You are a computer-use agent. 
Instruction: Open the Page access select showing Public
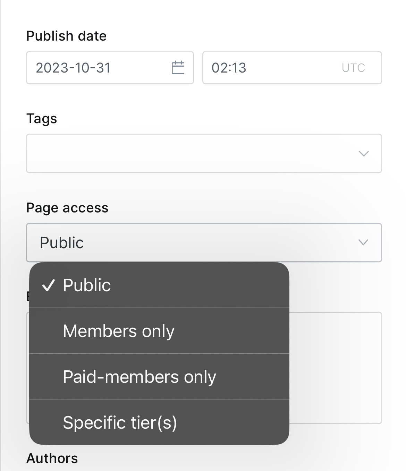click(x=204, y=242)
